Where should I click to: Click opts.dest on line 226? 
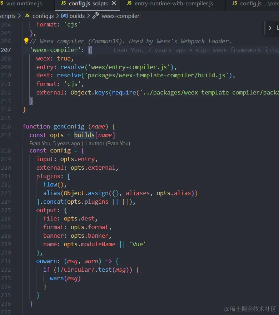point(79,219)
